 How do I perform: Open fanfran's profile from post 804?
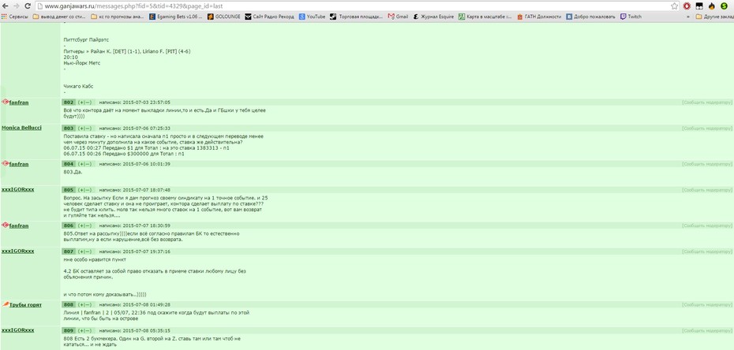[19, 164]
